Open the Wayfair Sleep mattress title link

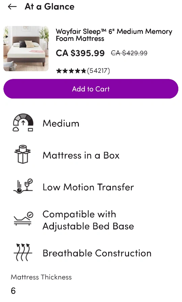point(114,35)
